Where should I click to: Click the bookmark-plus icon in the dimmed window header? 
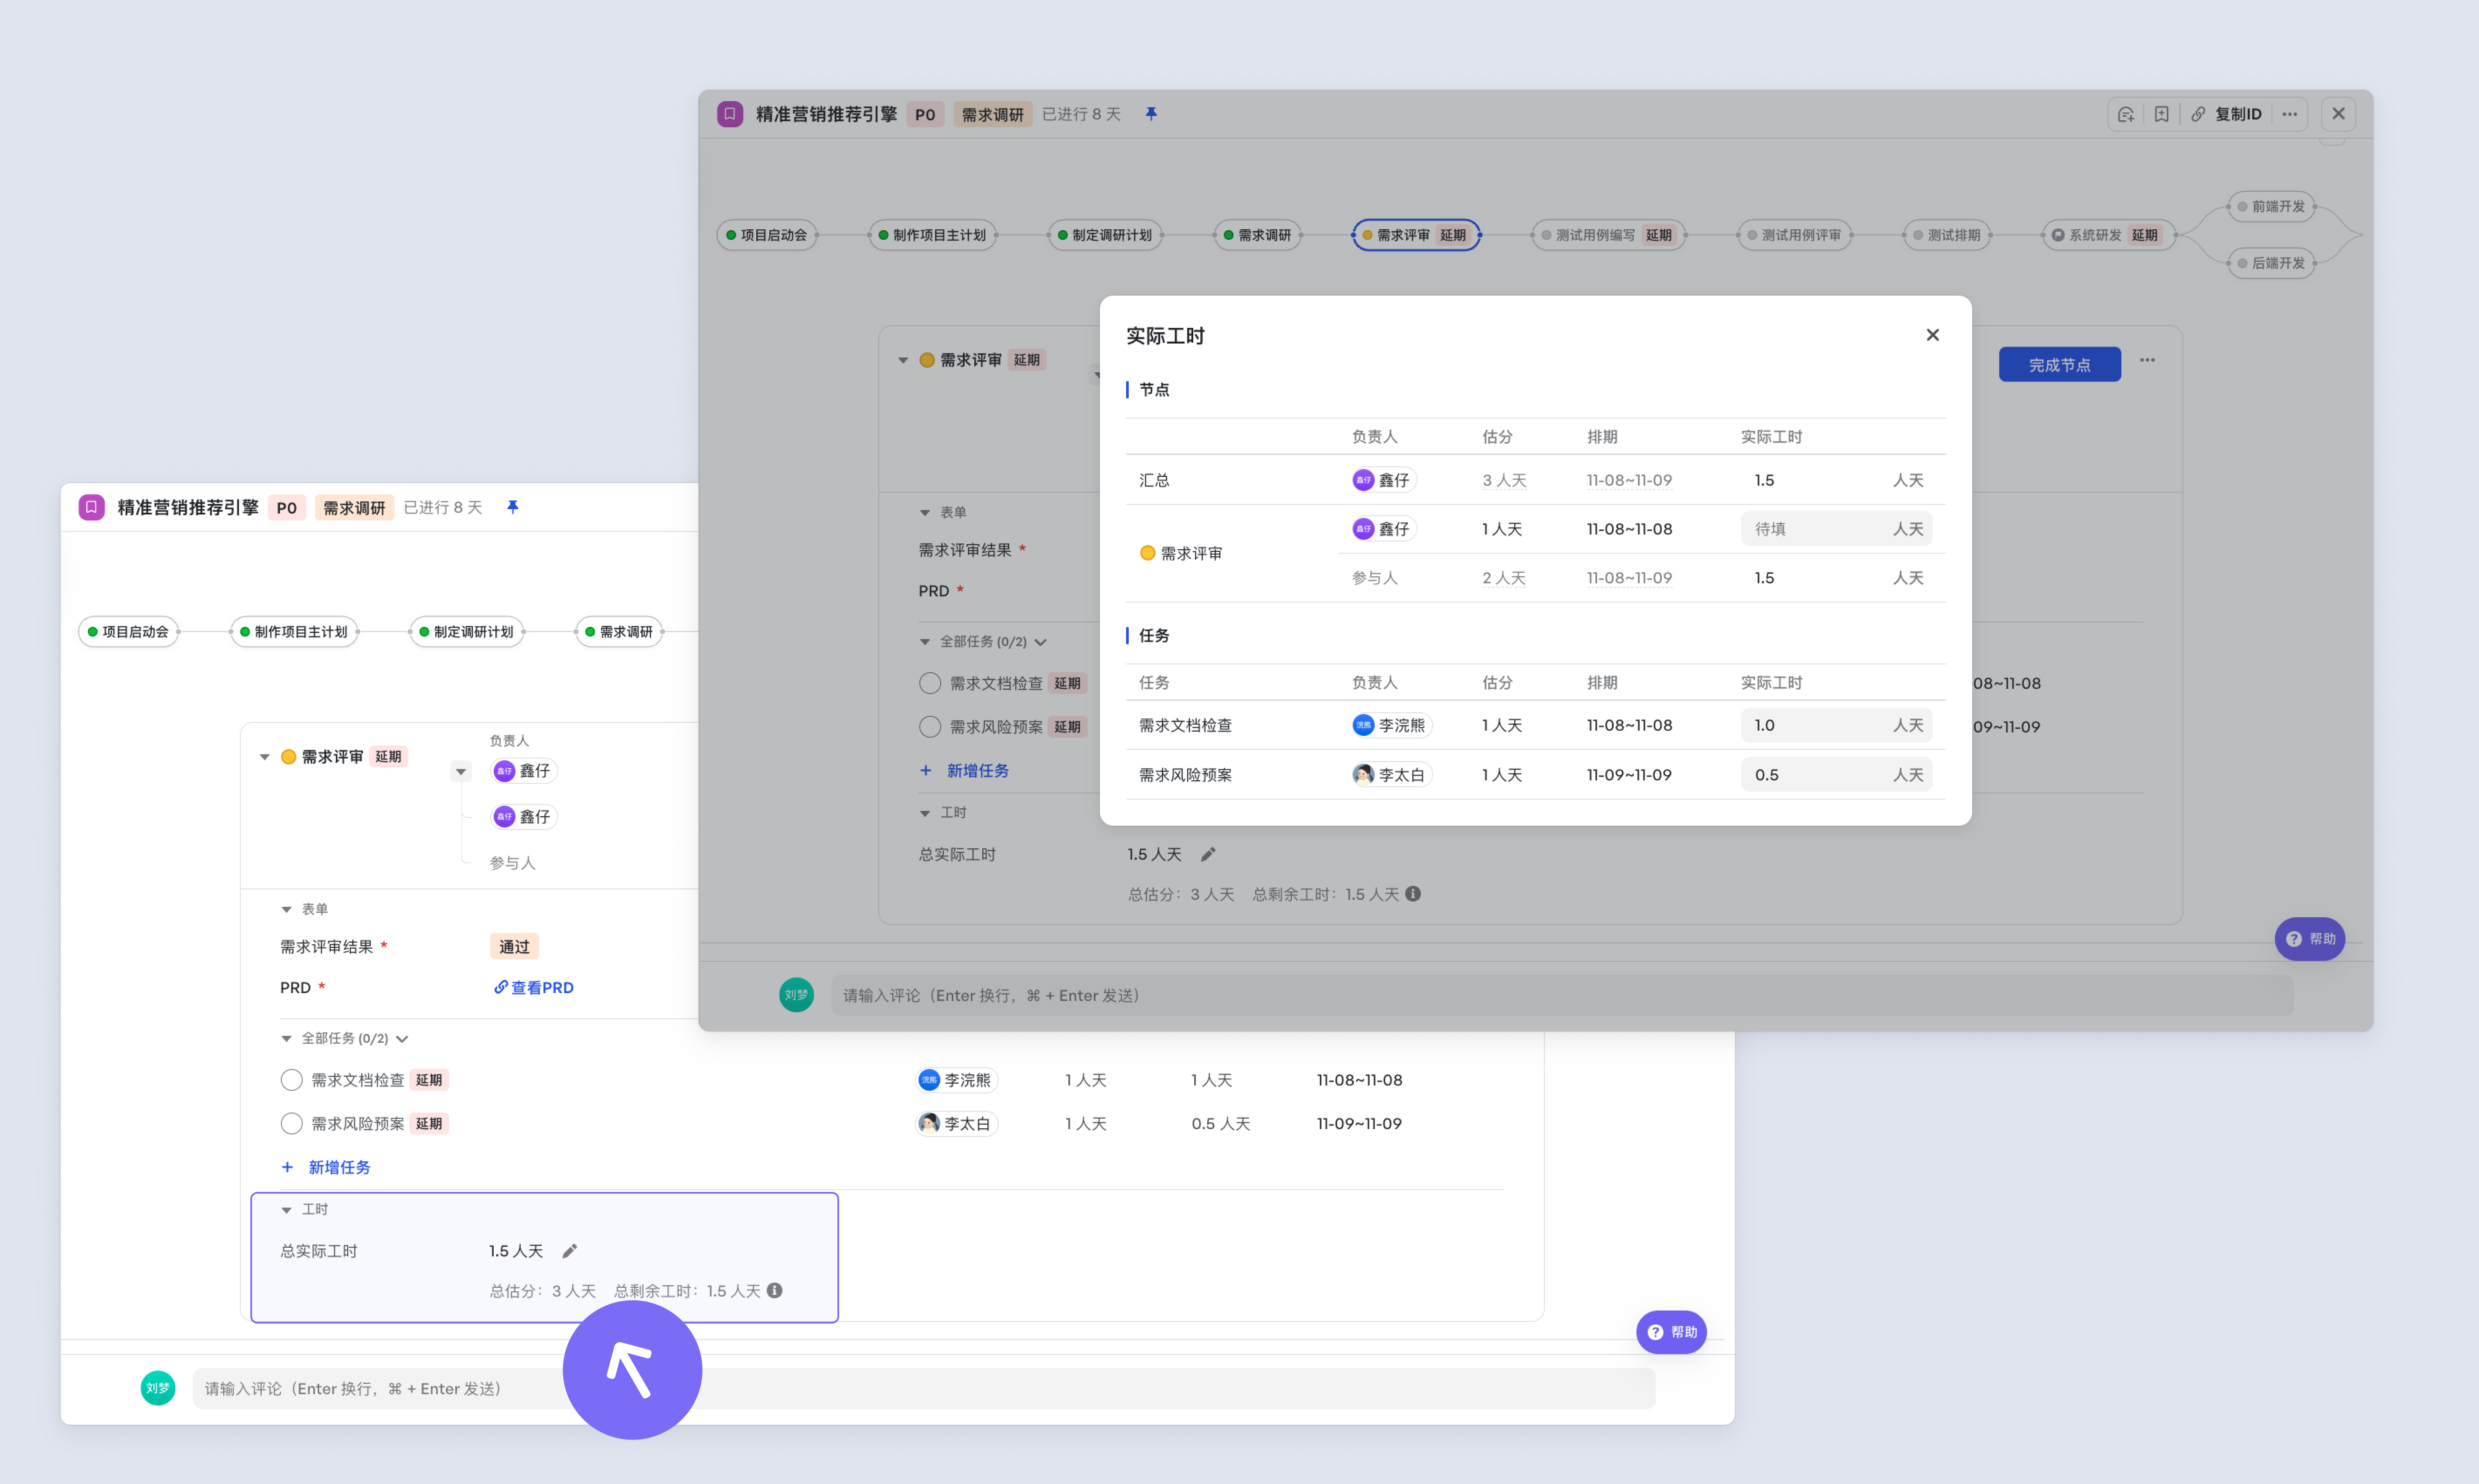[2162, 114]
